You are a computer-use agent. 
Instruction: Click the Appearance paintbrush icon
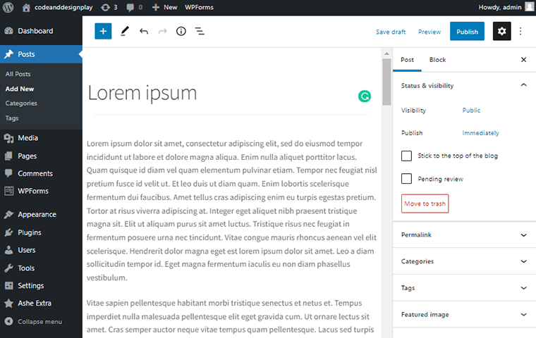pos(9,214)
